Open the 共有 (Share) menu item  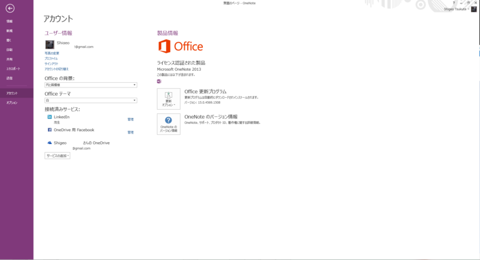[10, 59]
